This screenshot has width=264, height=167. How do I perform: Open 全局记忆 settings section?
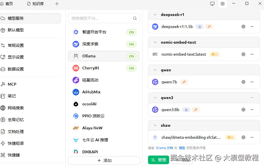coord(30,120)
